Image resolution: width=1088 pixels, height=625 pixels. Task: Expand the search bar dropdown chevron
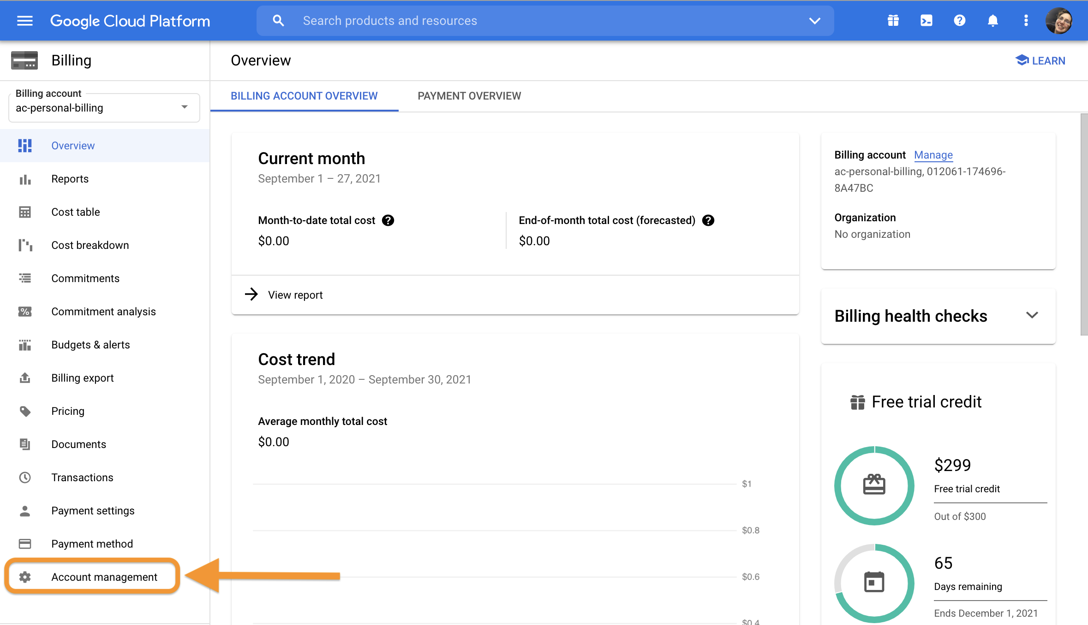(815, 21)
